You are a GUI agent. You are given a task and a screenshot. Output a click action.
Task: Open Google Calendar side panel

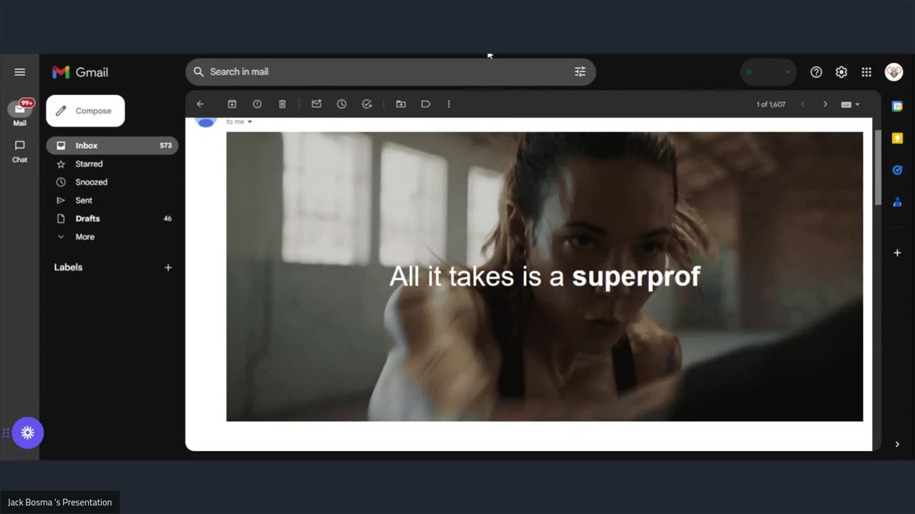[x=897, y=106]
